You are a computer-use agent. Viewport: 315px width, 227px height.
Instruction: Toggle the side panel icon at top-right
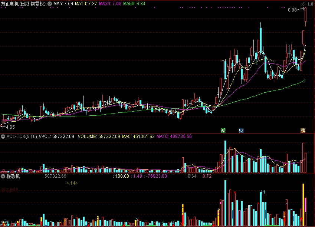coord(311,4)
